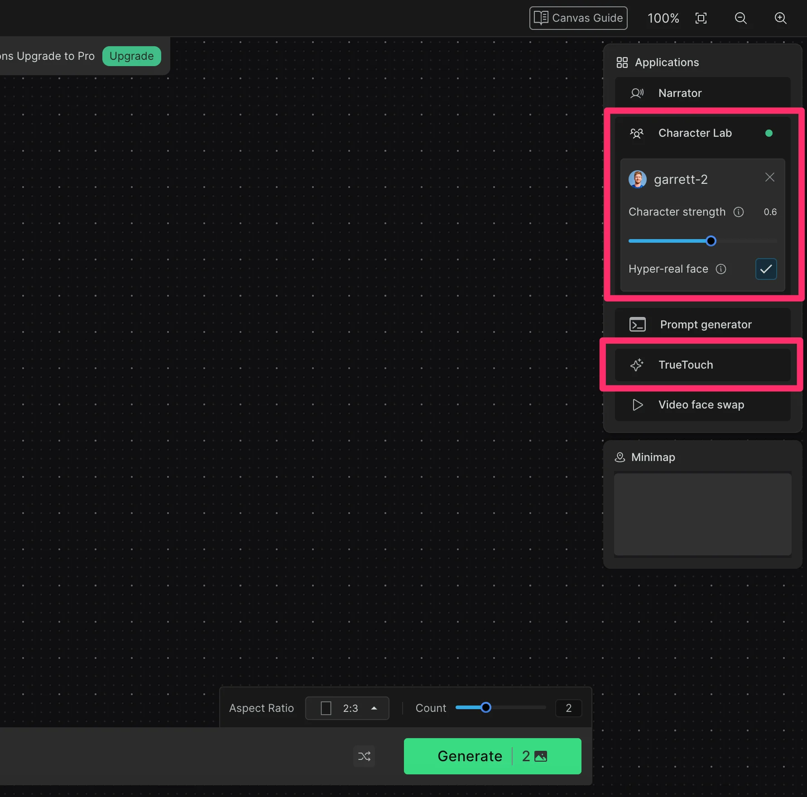The image size is (807, 797).
Task: Click the Character strength info icon
Action: coord(739,212)
